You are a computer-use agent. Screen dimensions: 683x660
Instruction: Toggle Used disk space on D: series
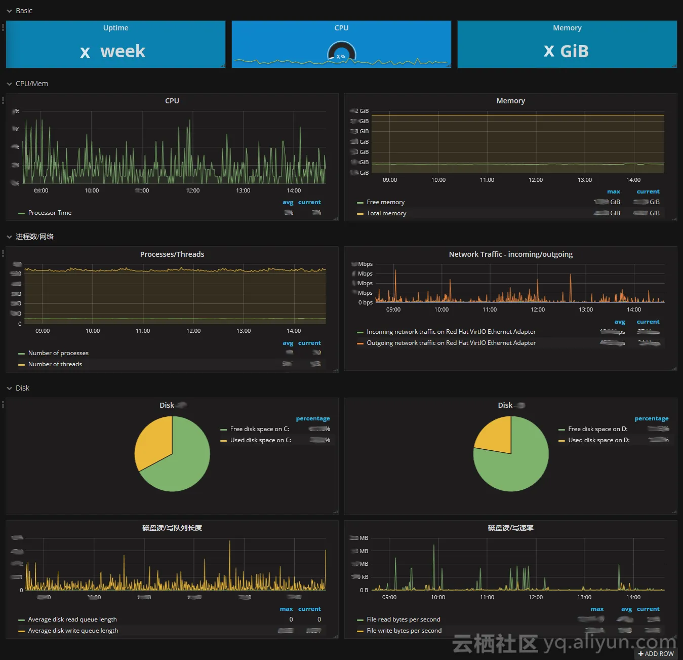(x=599, y=440)
